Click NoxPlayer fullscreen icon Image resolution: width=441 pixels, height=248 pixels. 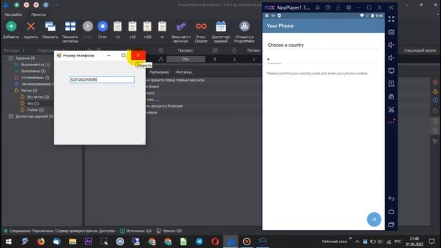(x=391, y=19)
